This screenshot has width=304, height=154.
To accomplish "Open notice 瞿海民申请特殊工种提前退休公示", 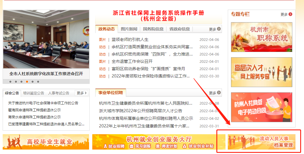I will (x=34, y=110).
